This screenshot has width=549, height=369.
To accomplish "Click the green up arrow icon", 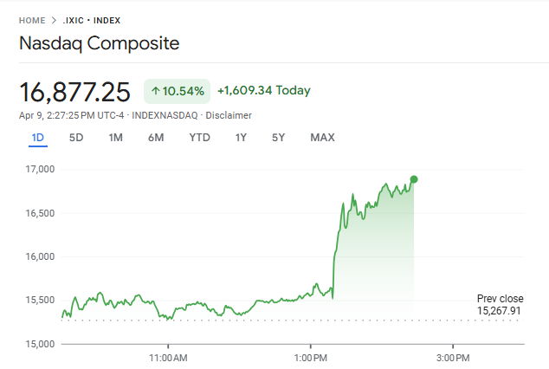I will click(155, 91).
